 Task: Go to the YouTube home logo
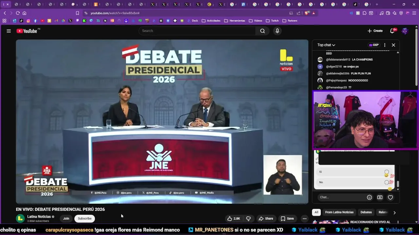coord(27,31)
